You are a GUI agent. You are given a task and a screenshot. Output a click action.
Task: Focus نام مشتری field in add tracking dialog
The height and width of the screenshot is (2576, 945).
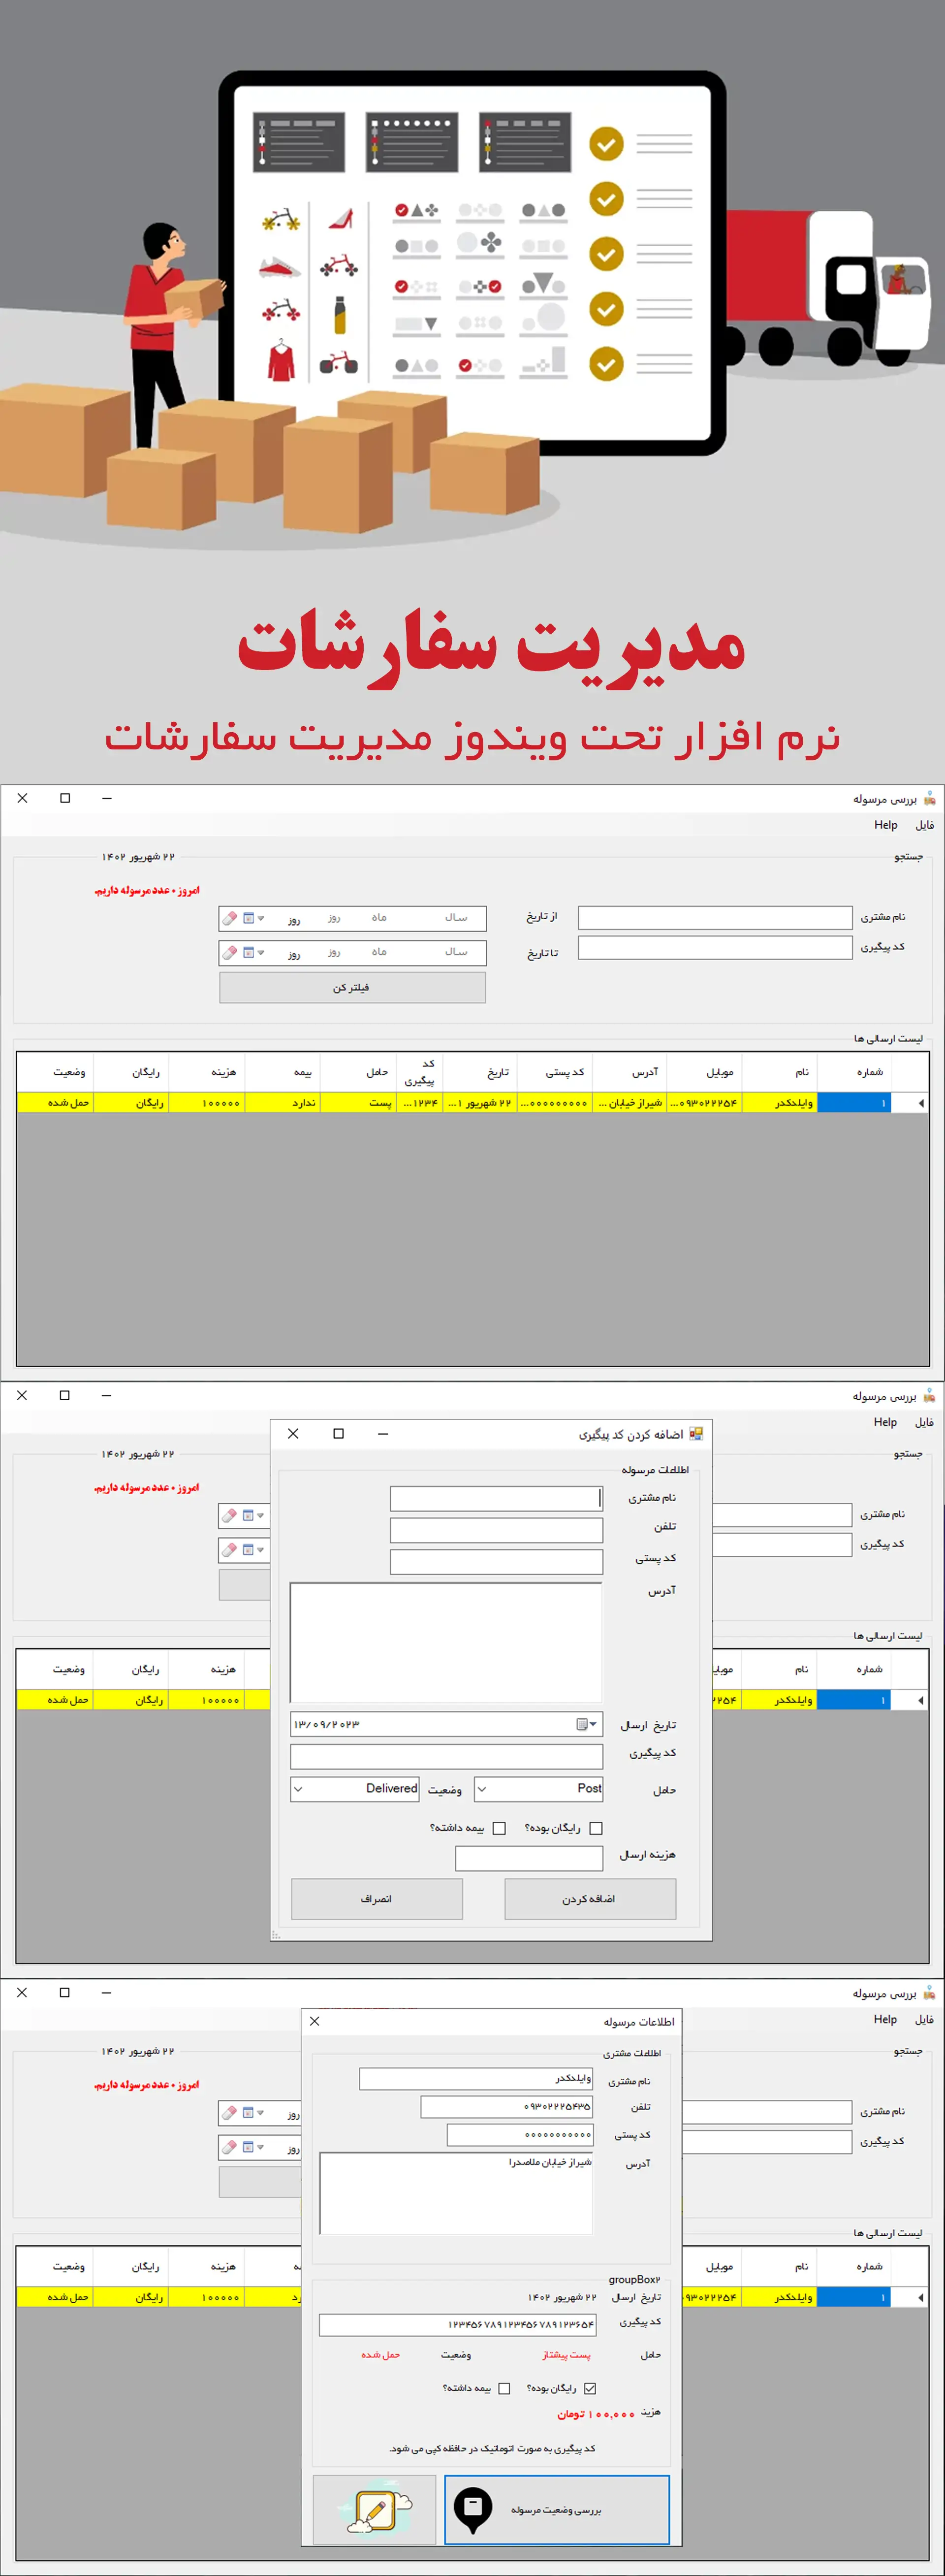(x=497, y=1498)
